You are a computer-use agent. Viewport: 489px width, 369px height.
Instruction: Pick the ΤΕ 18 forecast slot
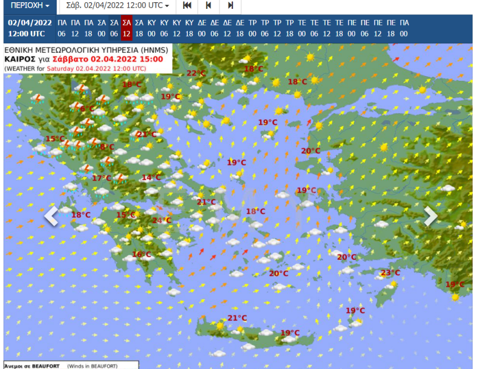[340, 28]
